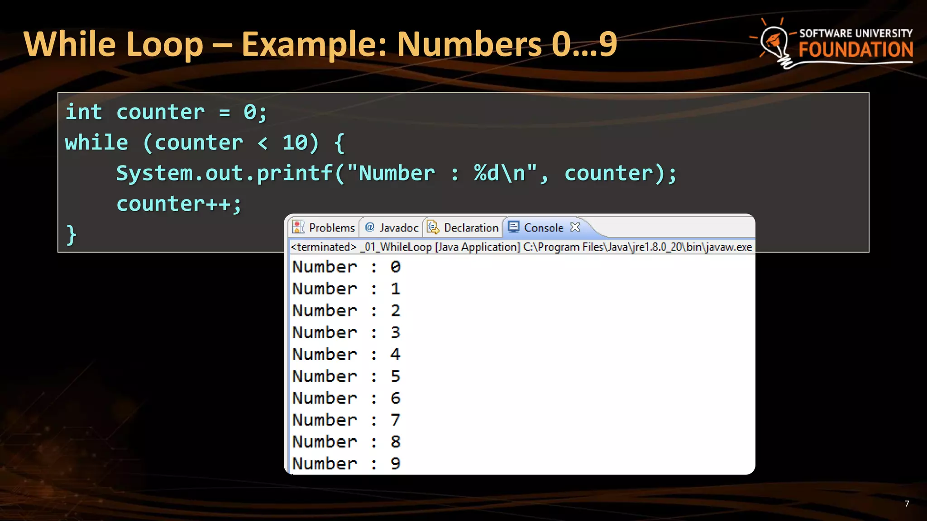Close the Console view with X
Image resolution: width=927 pixels, height=521 pixels.
(x=575, y=227)
